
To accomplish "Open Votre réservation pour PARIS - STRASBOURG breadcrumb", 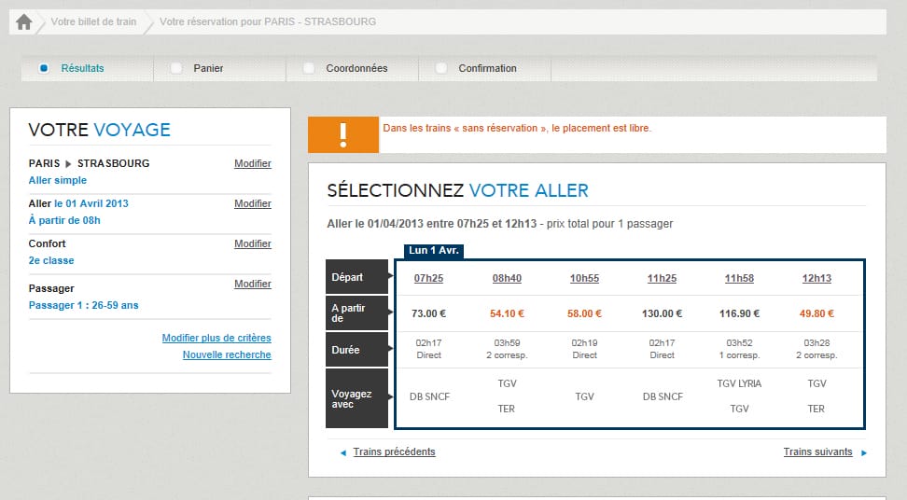I will 268,22.
